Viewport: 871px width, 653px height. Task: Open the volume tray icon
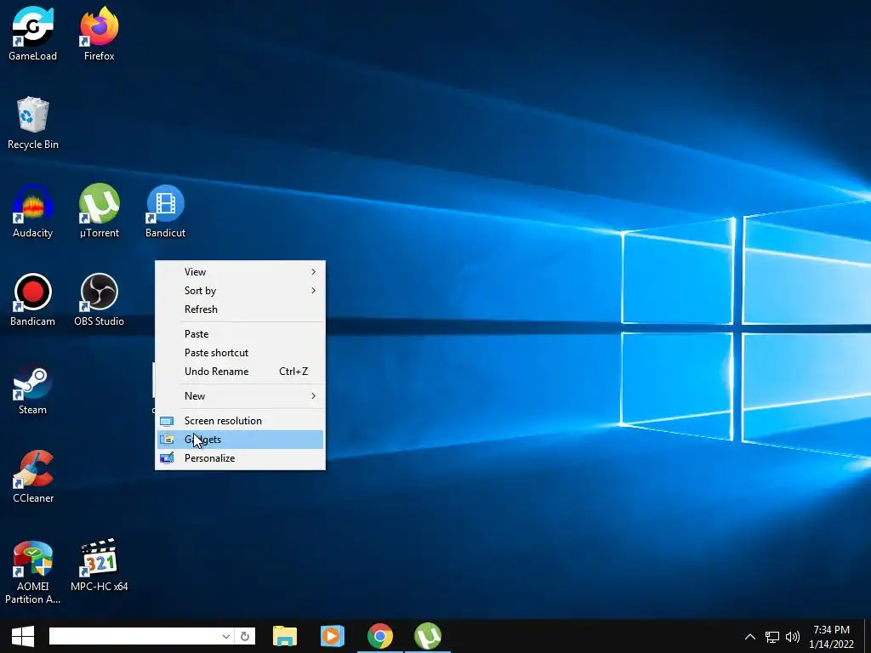point(793,637)
